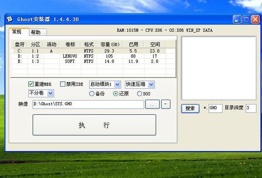
Task: Click the 2.8 free space cell
Action: tap(155, 61)
